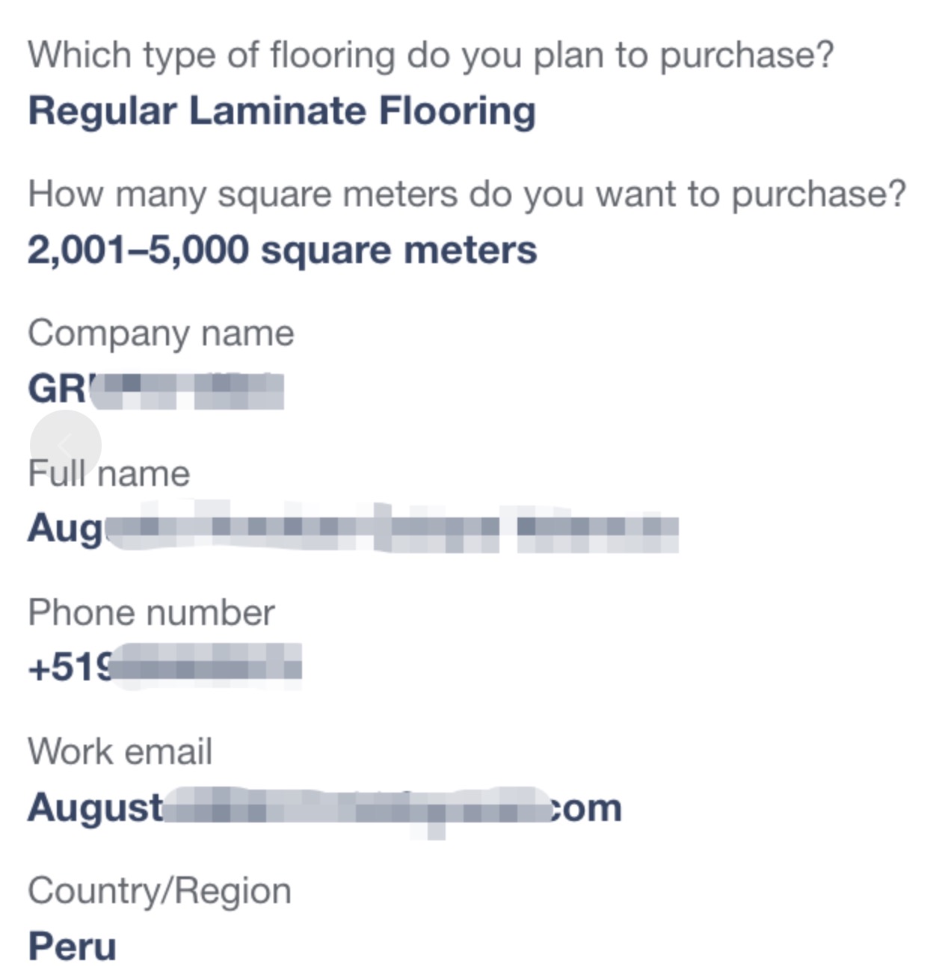This screenshot has height=966, width=951.
Task: Click the square meters question text
Action: click(467, 194)
